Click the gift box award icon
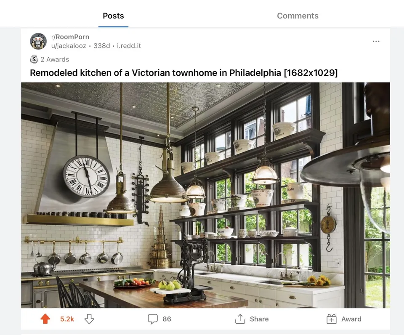The height and width of the screenshot is (335, 404). coord(332,319)
